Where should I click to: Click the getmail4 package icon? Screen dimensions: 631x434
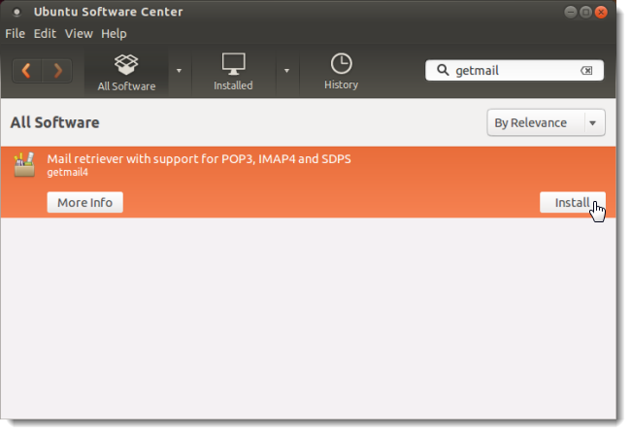coord(24,165)
